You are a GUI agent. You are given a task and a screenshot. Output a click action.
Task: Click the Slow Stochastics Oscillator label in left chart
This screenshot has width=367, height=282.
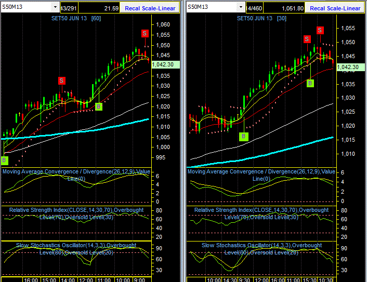coord(76,249)
